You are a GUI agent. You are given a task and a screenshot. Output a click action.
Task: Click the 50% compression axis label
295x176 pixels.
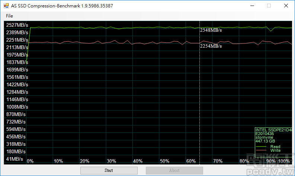165,161
